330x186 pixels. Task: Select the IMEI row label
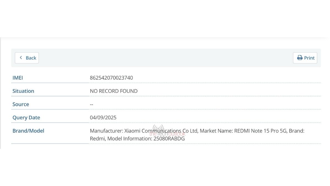click(18, 78)
